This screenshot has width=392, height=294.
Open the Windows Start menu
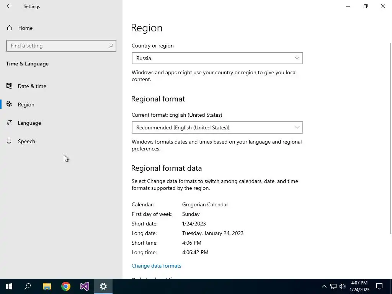(x=9, y=286)
